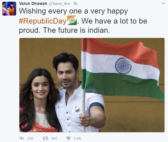Like the tweet with the heart icon
Viewport: 168px width, 142px height.
pyautogui.click(x=68, y=138)
